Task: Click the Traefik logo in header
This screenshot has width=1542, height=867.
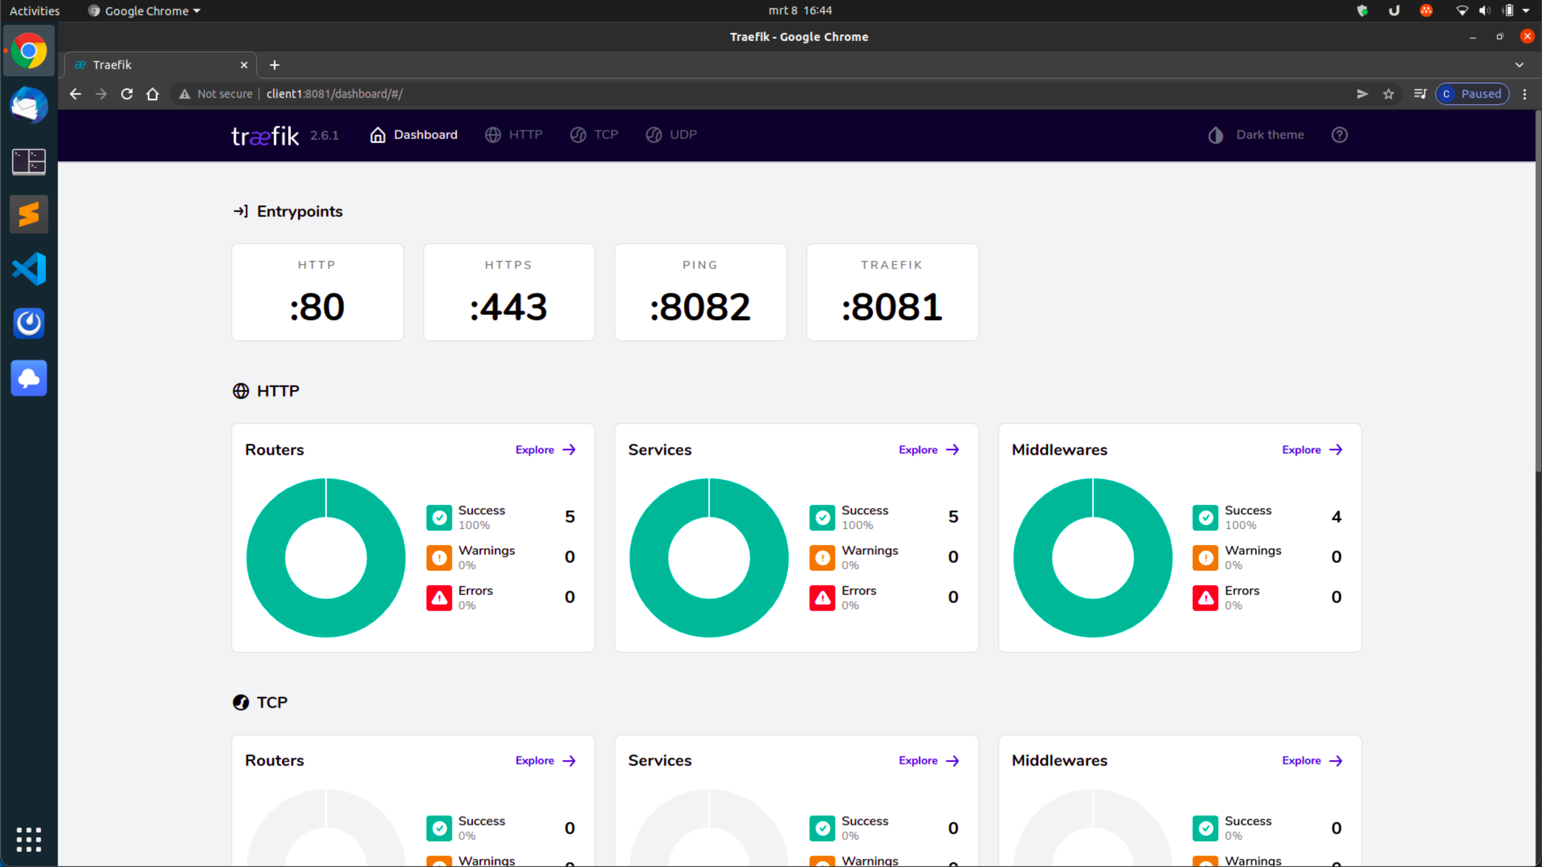Action: pos(264,135)
